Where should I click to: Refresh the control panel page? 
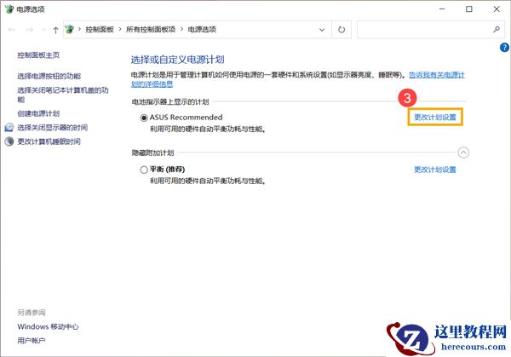click(x=342, y=30)
